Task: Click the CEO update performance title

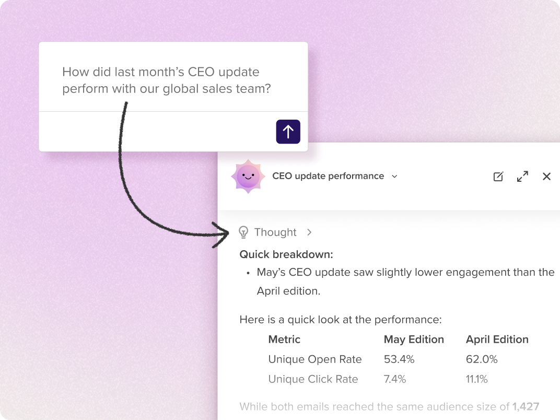Action: point(328,176)
